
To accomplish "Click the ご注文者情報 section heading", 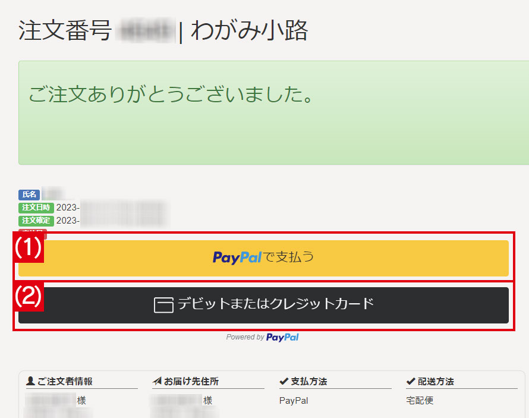I will (64, 381).
